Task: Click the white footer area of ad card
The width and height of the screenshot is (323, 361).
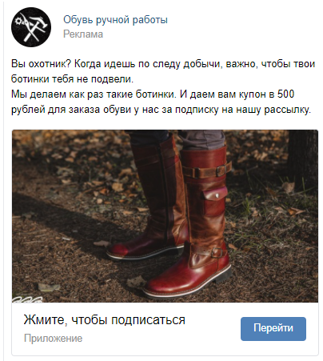Action: (165, 329)
